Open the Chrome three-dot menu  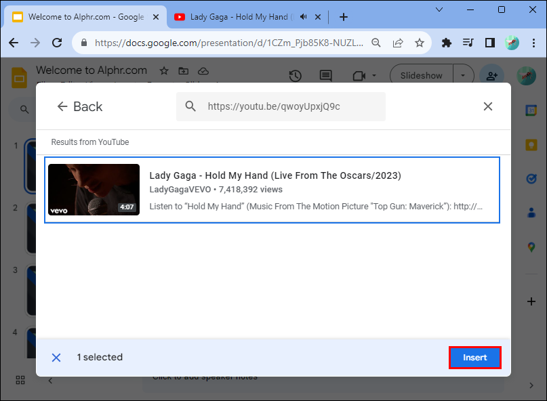point(533,43)
